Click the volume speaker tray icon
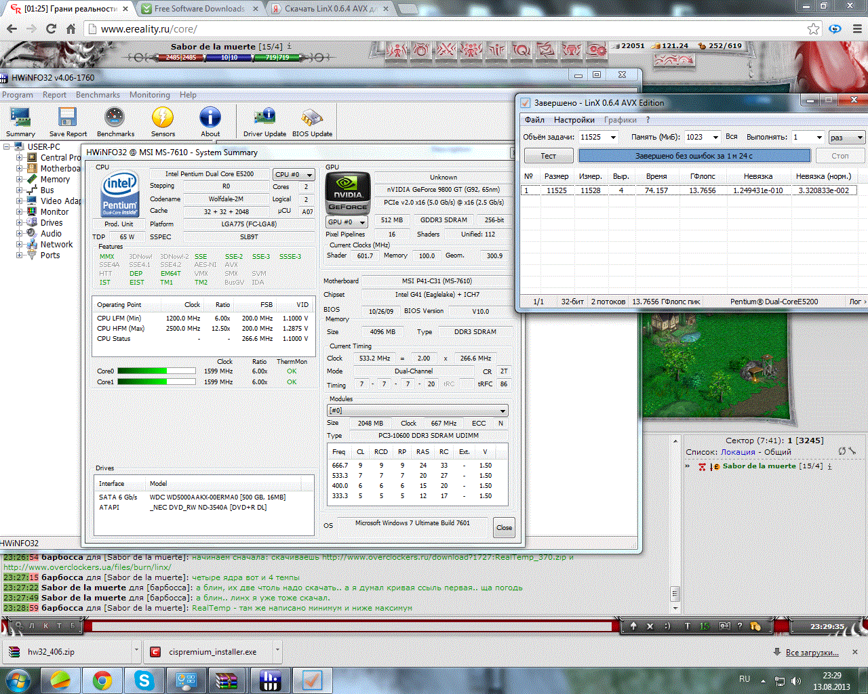Image resolution: width=868 pixels, height=694 pixels. (796, 680)
